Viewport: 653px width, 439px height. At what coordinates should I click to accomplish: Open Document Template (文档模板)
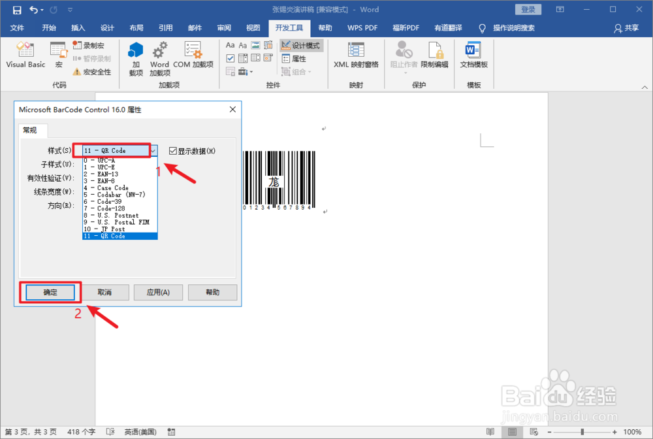pos(473,55)
